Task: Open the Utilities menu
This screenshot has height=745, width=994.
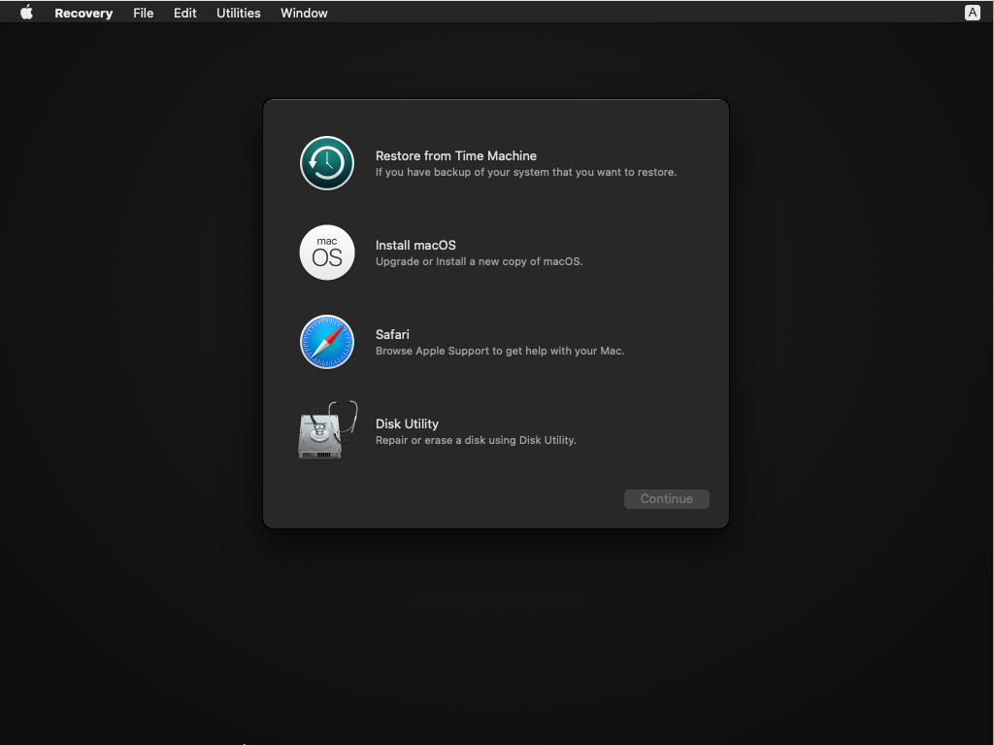Action: point(239,13)
